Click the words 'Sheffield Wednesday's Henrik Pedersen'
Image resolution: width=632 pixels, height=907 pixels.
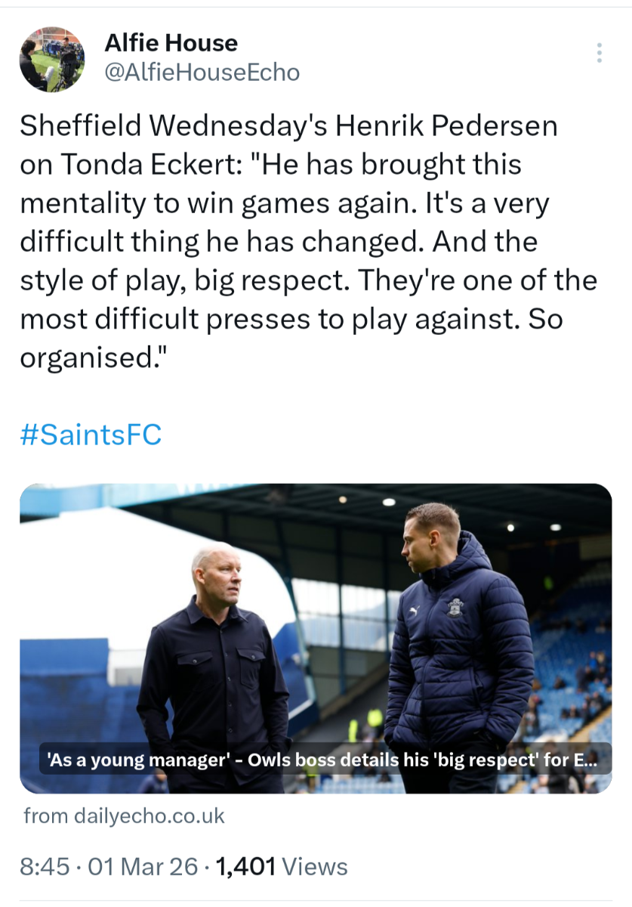click(288, 126)
